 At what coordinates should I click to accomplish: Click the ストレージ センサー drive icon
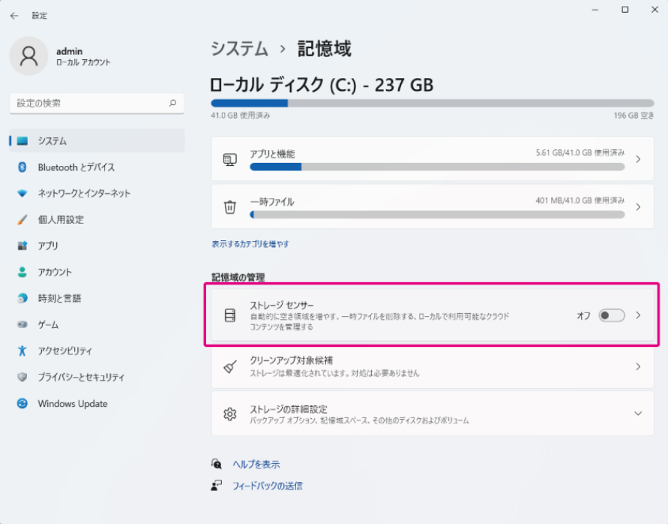pyautogui.click(x=230, y=315)
